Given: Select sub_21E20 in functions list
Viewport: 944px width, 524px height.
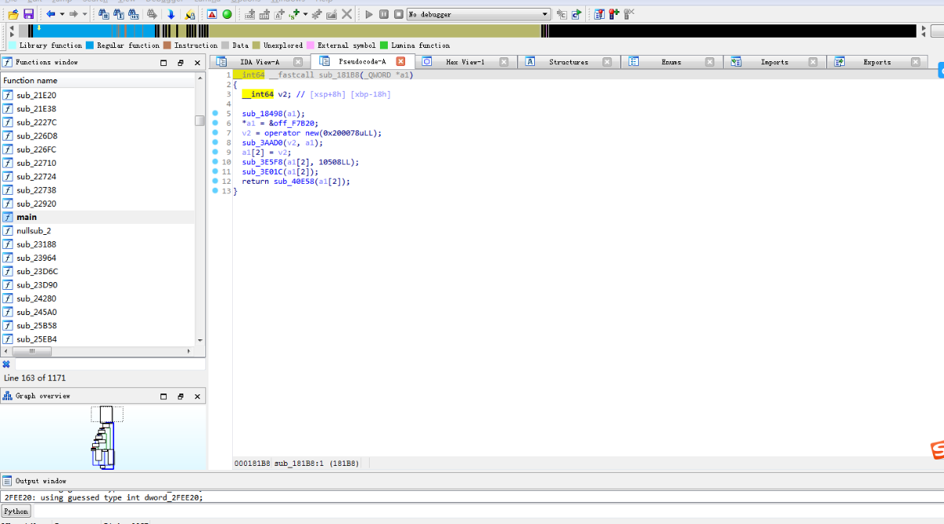Looking at the screenshot, I should (x=98, y=95).
